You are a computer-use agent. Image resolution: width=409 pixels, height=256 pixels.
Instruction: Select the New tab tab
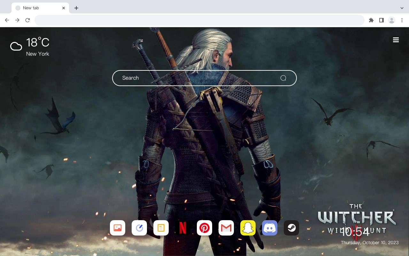(x=40, y=8)
